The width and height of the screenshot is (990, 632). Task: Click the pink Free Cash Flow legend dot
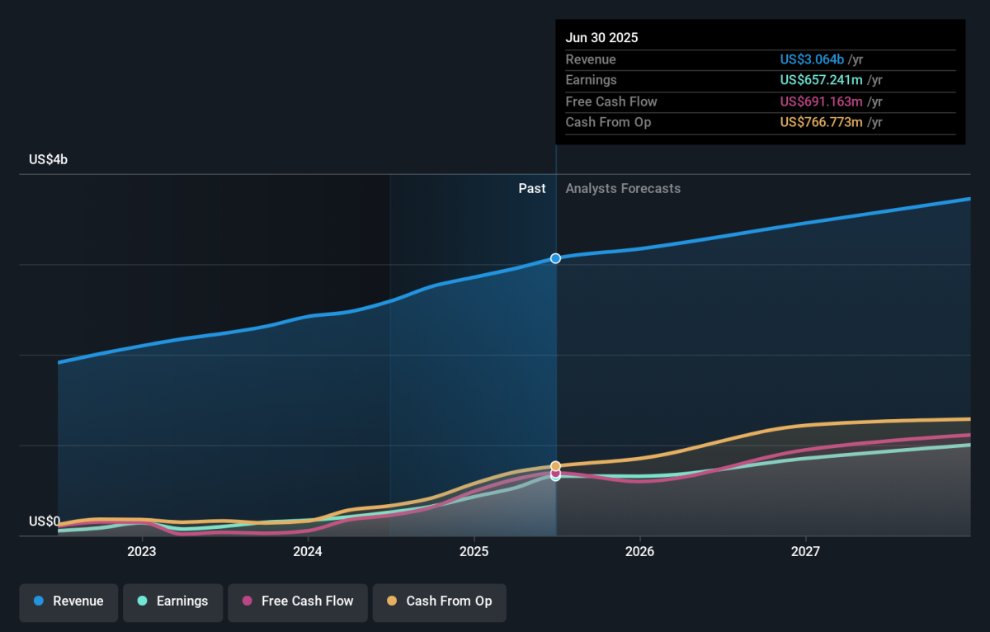click(x=247, y=601)
